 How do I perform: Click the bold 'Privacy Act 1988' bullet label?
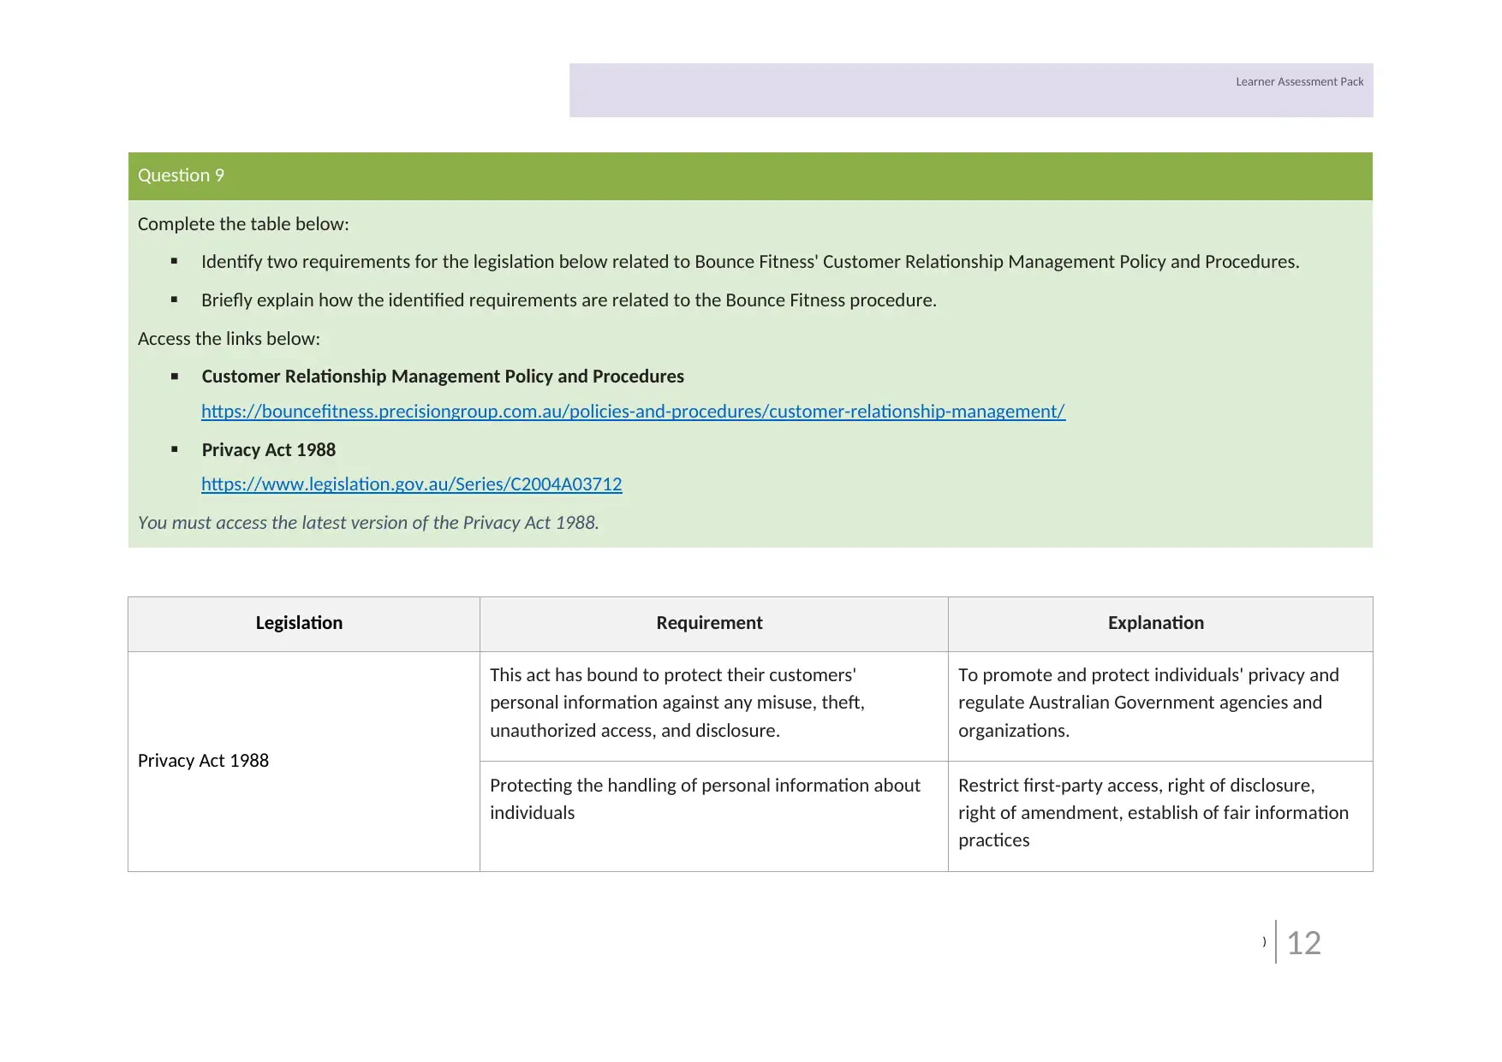[x=268, y=450]
